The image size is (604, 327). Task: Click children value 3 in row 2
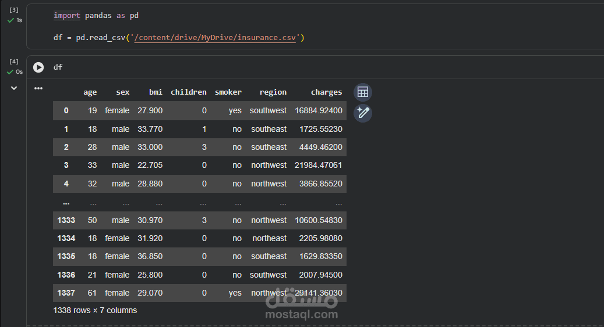tap(204, 147)
